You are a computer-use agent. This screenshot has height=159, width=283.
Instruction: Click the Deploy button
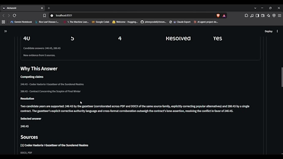pos(268,31)
